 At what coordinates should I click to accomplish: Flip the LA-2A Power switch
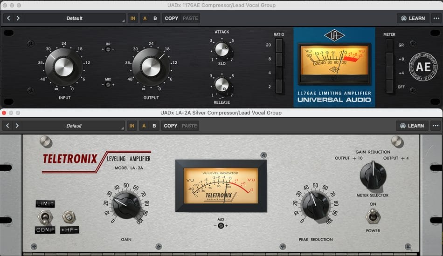pos(373,215)
